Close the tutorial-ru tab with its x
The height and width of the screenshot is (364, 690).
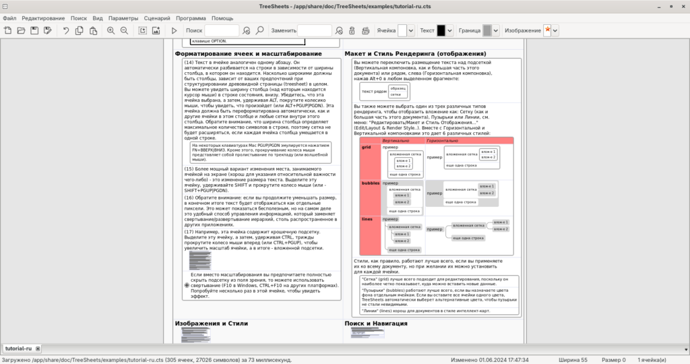tap(38, 348)
